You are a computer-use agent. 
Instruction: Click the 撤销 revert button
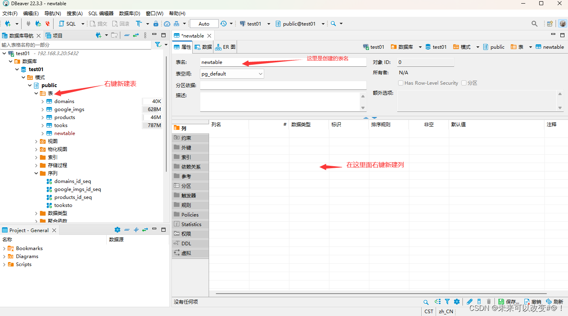[533, 302]
